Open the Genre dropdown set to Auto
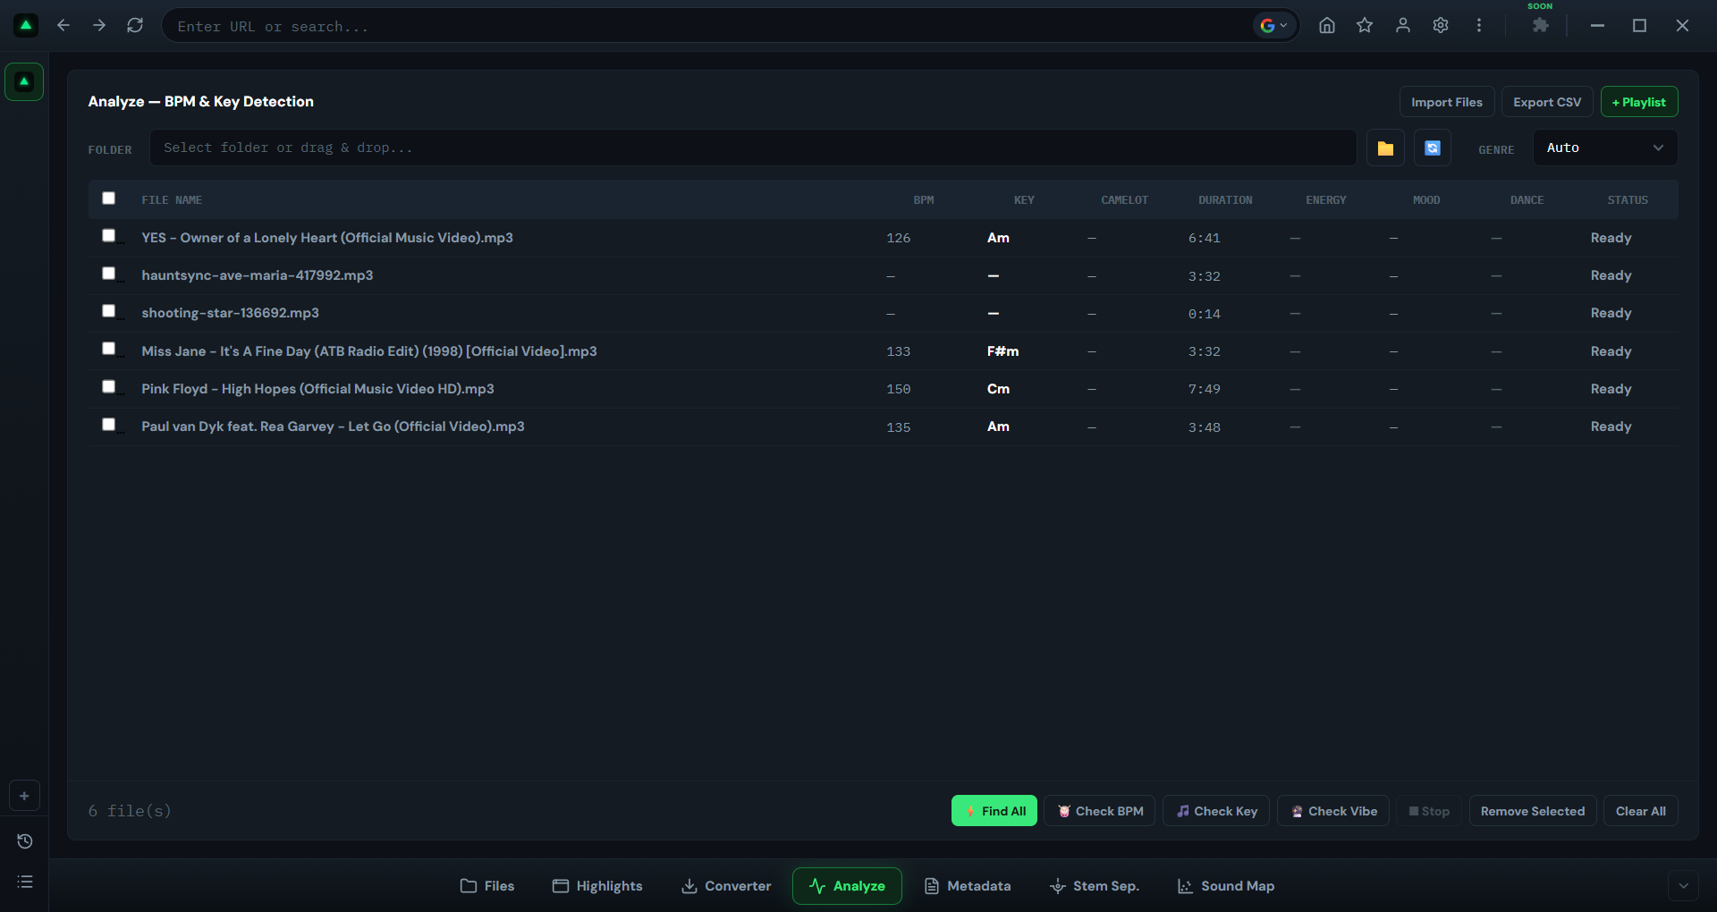Image resolution: width=1717 pixels, height=912 pixels. [x=1605, y=148]
